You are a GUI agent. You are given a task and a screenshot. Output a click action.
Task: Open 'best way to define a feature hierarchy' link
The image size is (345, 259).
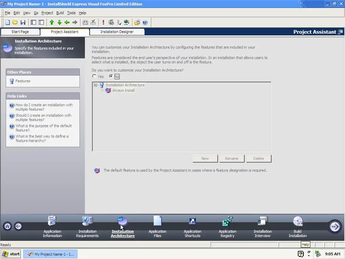click(42, 138)
